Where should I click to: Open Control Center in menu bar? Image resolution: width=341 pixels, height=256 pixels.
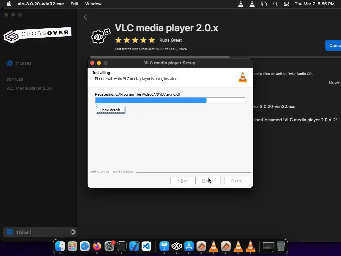point(286,4)
